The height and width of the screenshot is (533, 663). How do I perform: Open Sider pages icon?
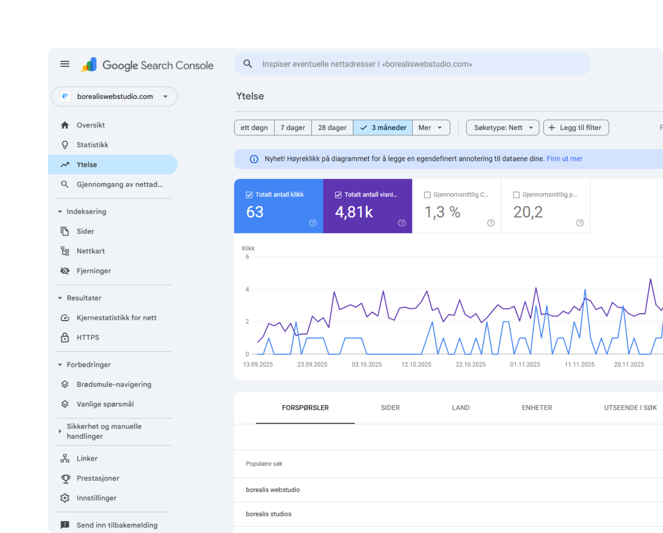pos(65,231)
